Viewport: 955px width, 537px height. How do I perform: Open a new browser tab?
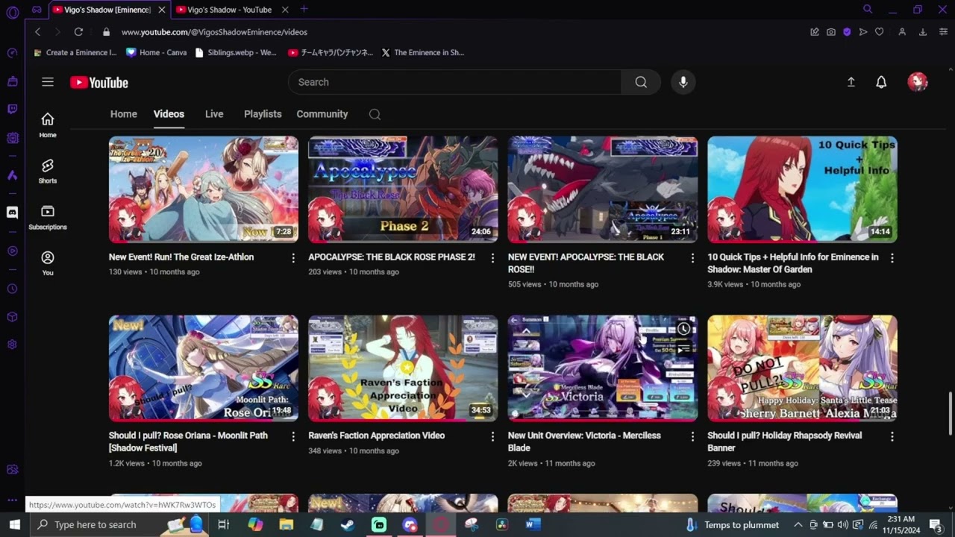[304, 9]
